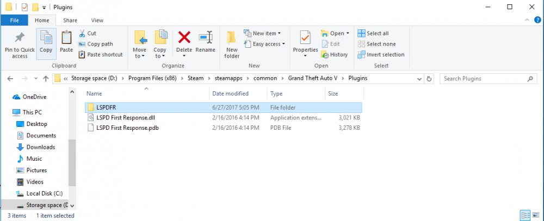
Task: Create a New folder
Action: (x=232, y=44)
